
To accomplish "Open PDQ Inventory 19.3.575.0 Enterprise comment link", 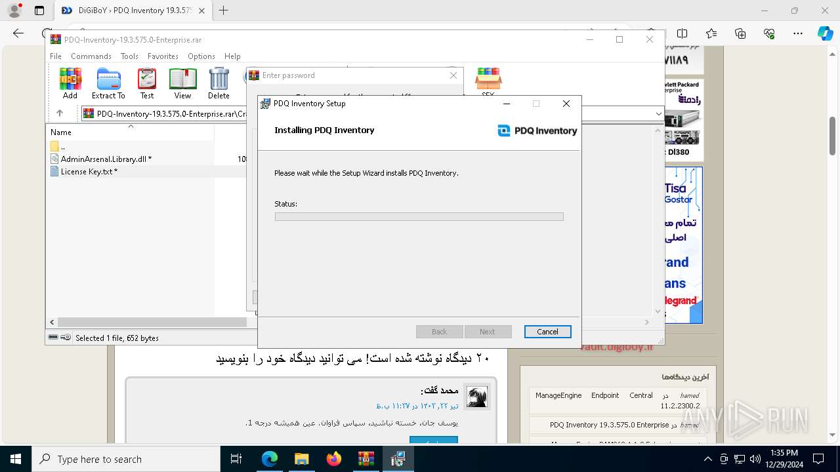I will (609, 425).
